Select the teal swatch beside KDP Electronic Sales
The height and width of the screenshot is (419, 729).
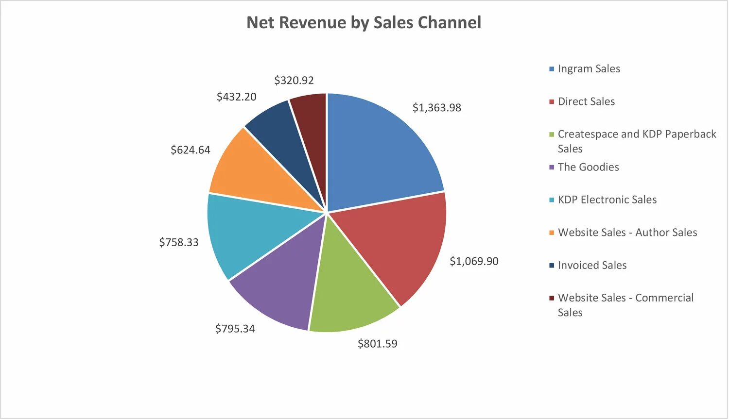pyautogui.click(x=552, y=200)
